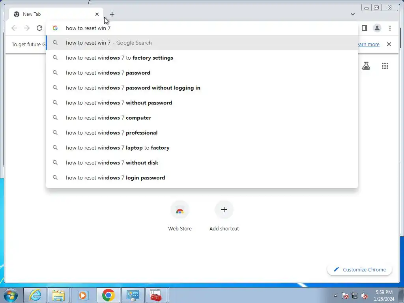
Task: Select the New Tab tab
Action: [56, 14]
